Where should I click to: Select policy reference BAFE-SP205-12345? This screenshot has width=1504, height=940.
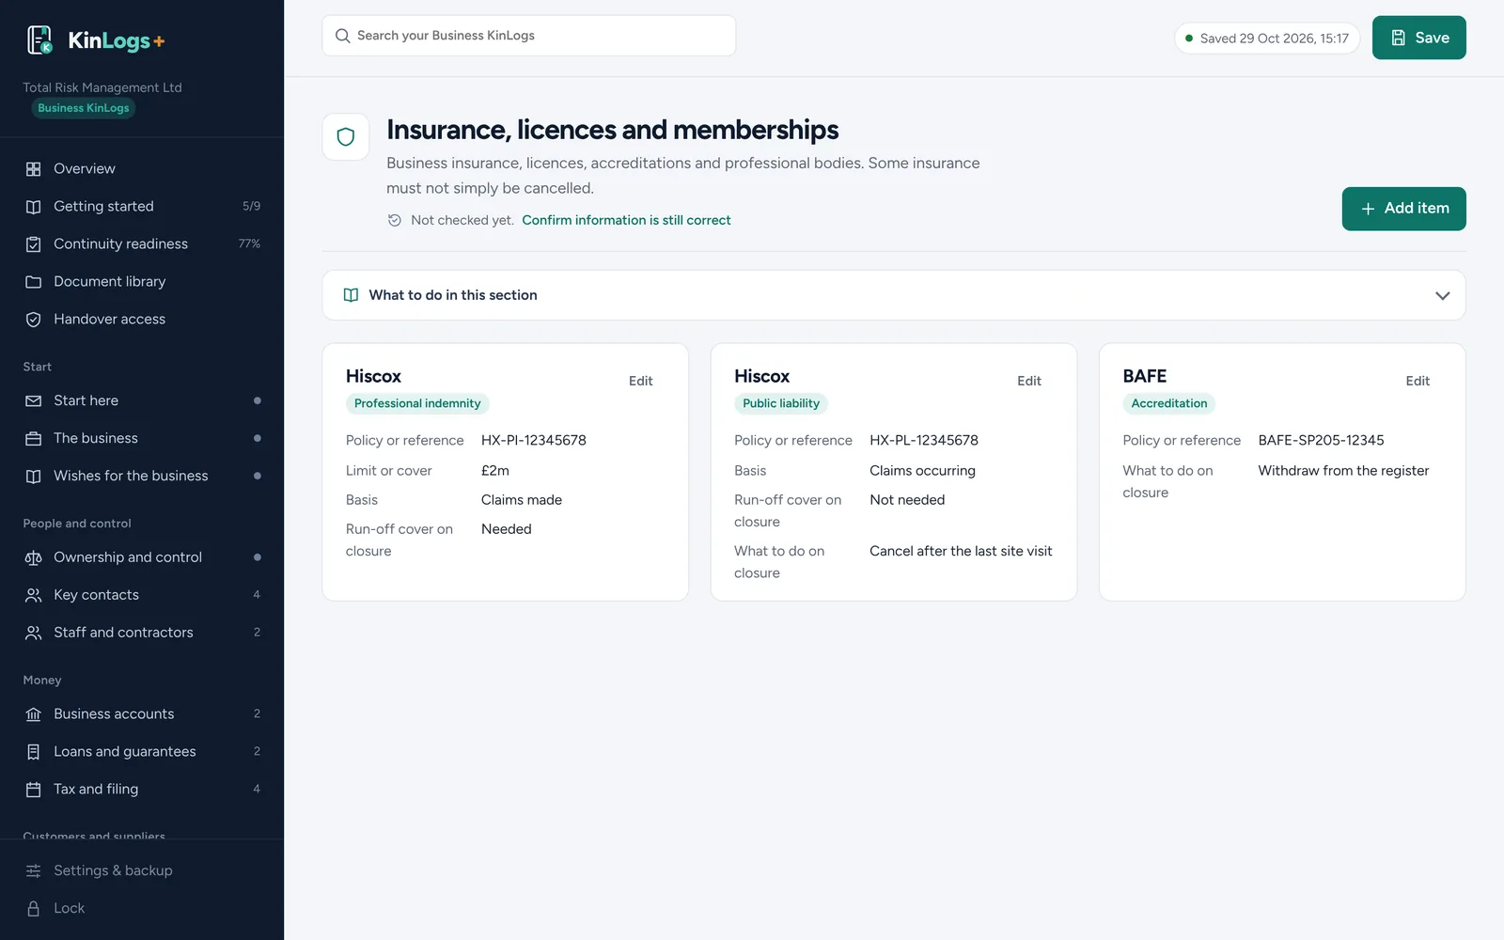(x=1321, y=440)
